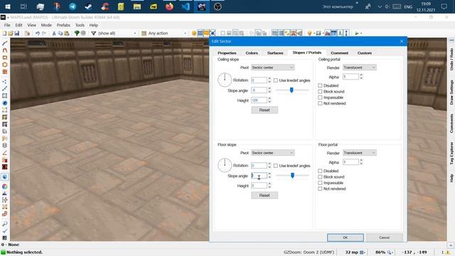Click the checkmark Map Analysis icon in sidebar
Viewport: 455px width, 256px height.
pyautogui.click(x=5, y=231)
